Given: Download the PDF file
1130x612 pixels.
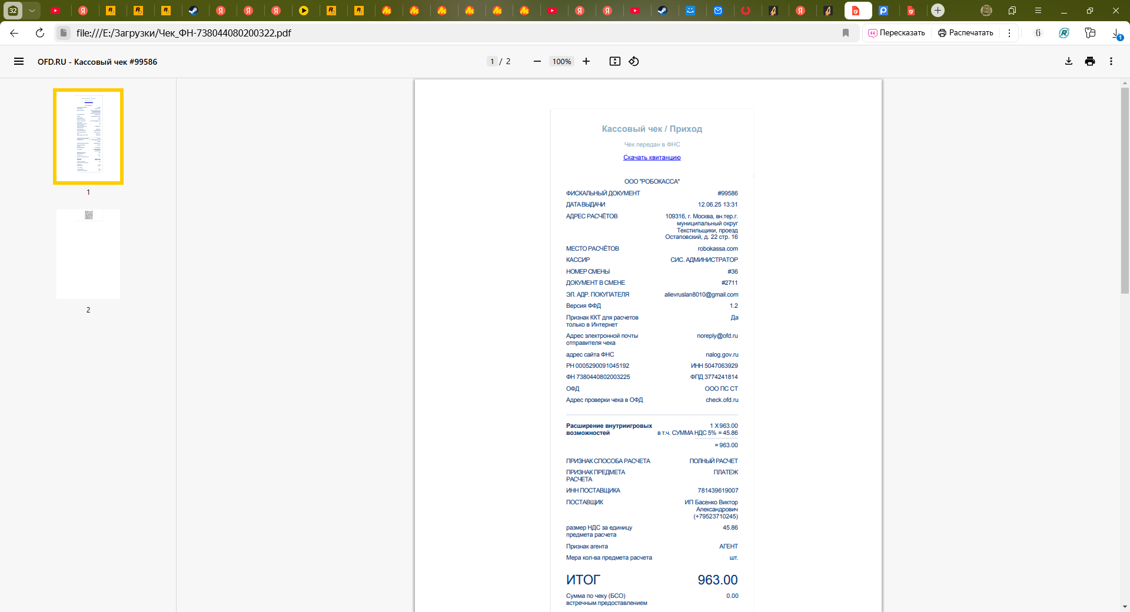Looking at the screenshot, I should tap(1069, 61).
